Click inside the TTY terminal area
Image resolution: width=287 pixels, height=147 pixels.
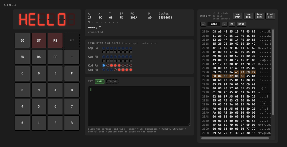[x=139, y=106]
